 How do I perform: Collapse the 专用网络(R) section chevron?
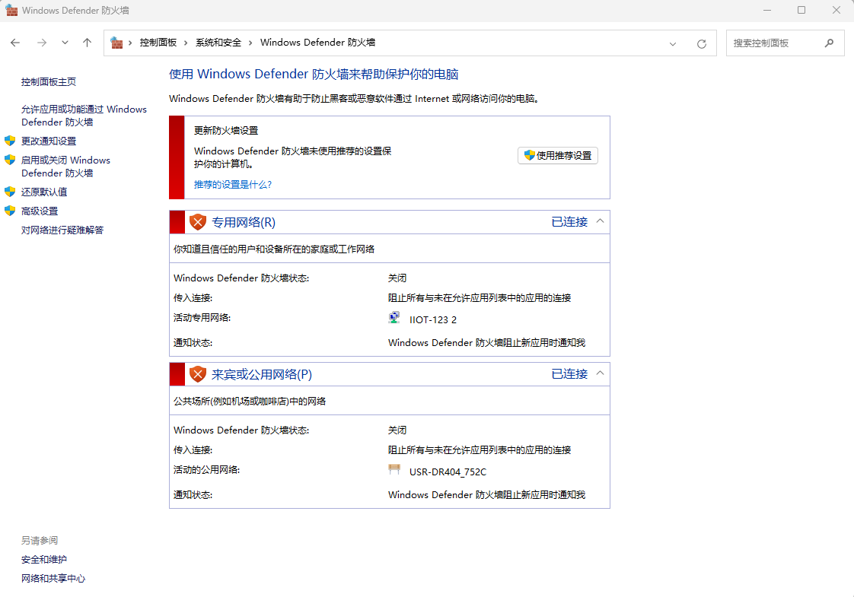pos(600,221)
